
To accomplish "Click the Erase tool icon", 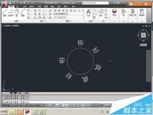I will pyautogui.click(x=50, y=10).
